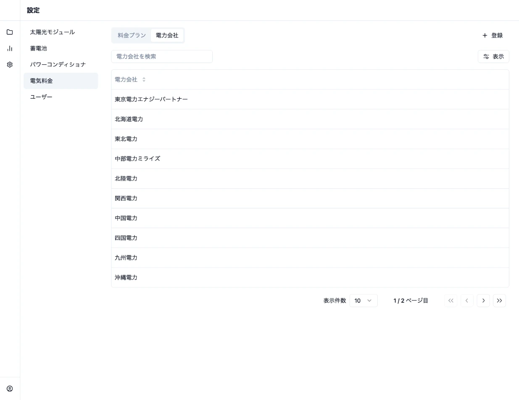Select the 沖縄電力 row

pos(310,277)
